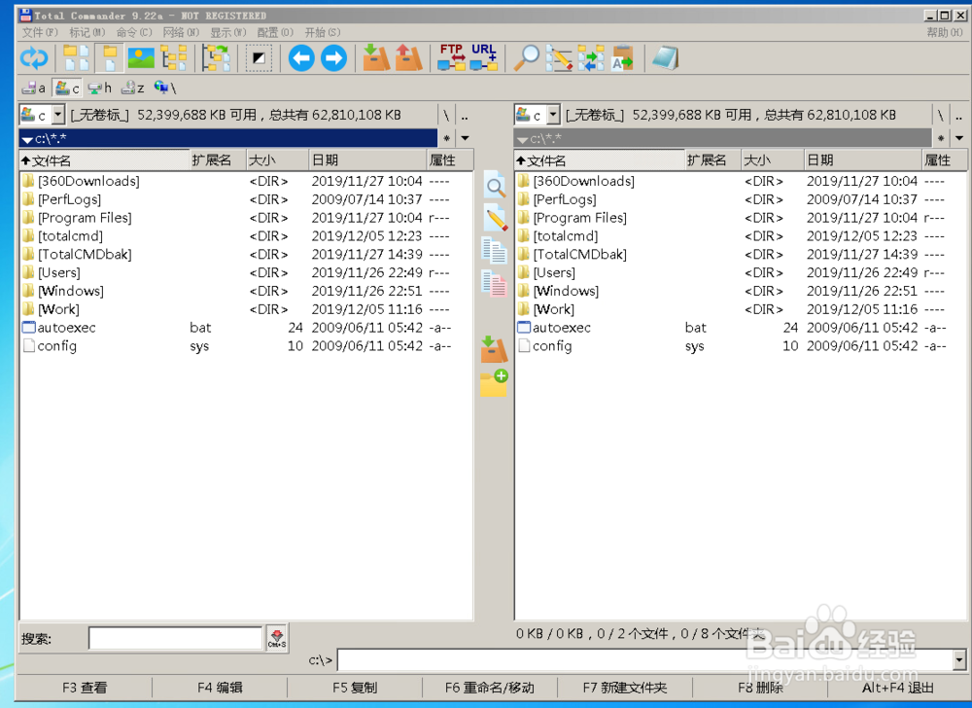Open the left panel drive dropdown

pos(58,114)
